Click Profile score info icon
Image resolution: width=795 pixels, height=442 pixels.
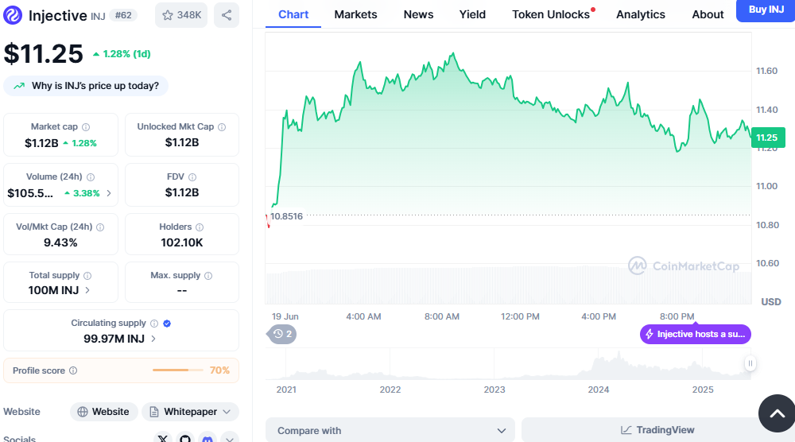(x=73, y=370)
